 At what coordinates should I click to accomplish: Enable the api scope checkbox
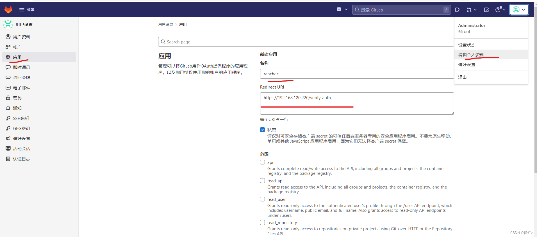point(262,162)
